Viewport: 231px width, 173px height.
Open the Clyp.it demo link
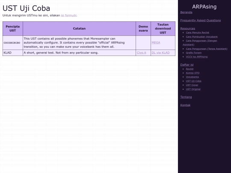click(142, 53)
